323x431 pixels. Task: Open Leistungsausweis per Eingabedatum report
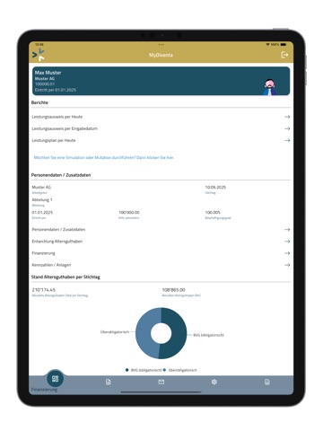[161, 128]
